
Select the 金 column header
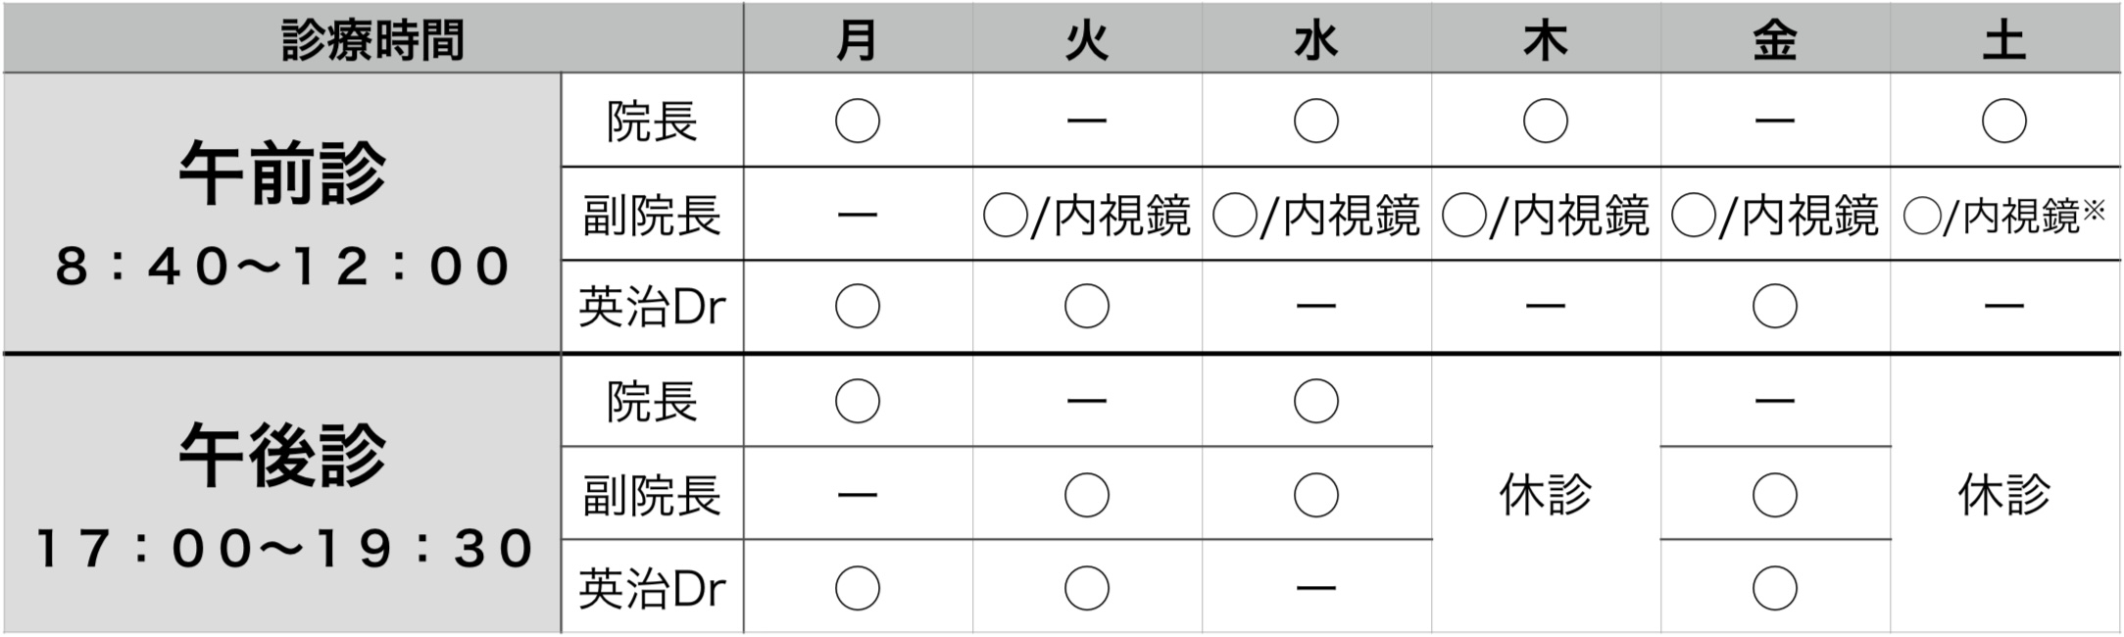click(1774, 40)
